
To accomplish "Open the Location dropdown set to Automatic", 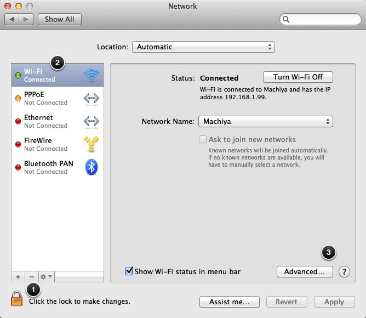I will tap(203, 47).
